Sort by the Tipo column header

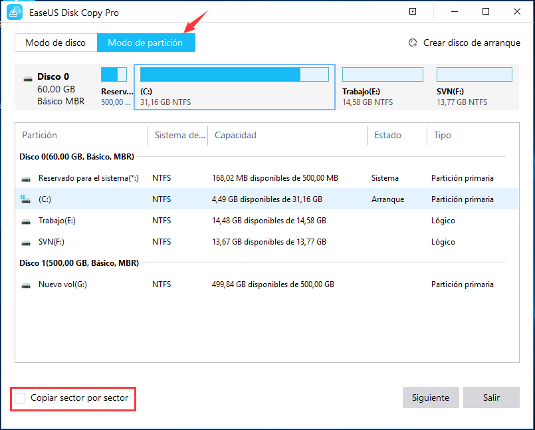pyautogui.click(x=443, y=135)
